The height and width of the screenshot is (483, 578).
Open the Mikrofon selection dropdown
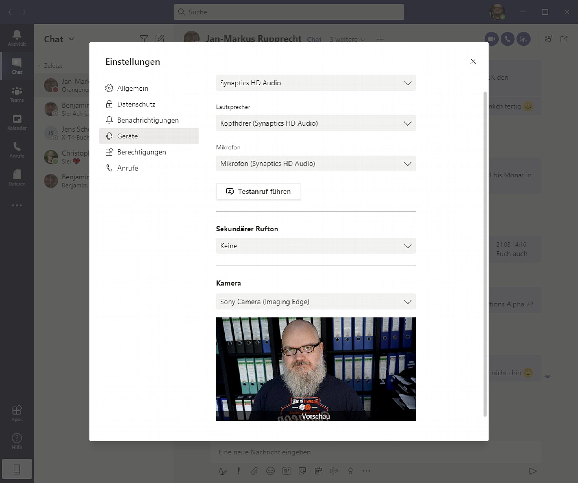pyautogui.click(x=316, y=164)
